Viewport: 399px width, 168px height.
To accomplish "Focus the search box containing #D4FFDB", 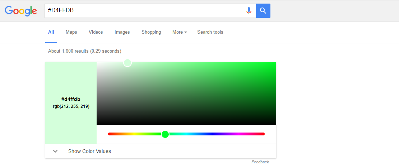I will click(x=144, y=11).
